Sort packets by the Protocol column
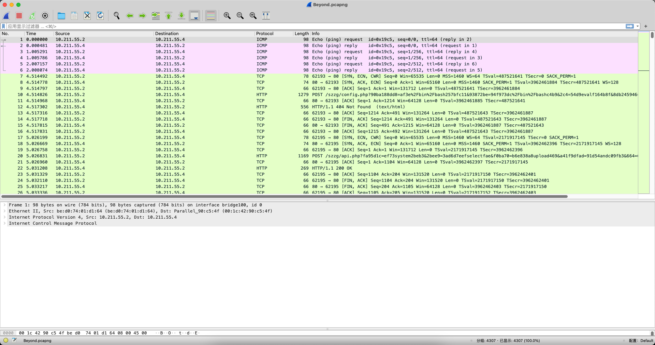Image resolution: width=655 pixels, height=345 pixels. click(x=274, y=34)
